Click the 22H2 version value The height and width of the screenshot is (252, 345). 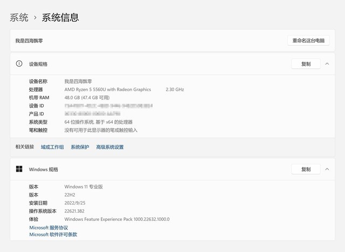(70, 195)
